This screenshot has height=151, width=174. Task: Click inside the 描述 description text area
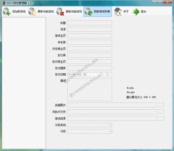(89, 90)
